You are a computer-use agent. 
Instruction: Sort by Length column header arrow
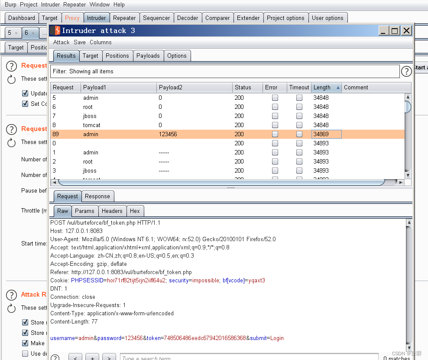click(x=338, y=88)
